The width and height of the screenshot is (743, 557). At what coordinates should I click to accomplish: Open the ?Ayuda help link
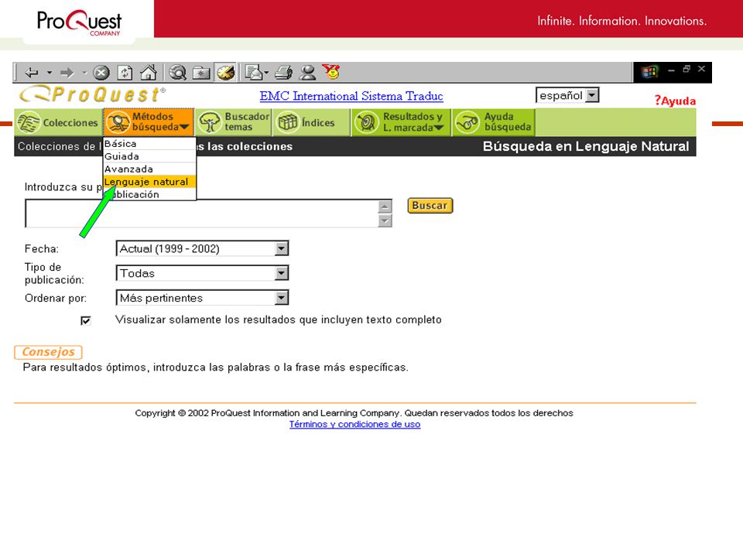pos(675,101)
